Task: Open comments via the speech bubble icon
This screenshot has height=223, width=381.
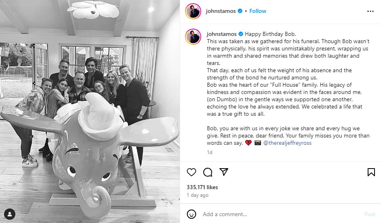Action: click(208, 172)
